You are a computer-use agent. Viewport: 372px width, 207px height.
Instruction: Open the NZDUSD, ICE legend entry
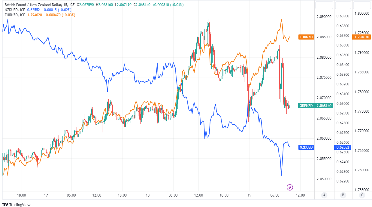(15, 10)
